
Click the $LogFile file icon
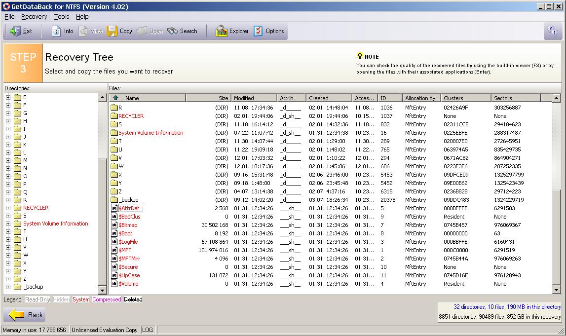point(114,242)
